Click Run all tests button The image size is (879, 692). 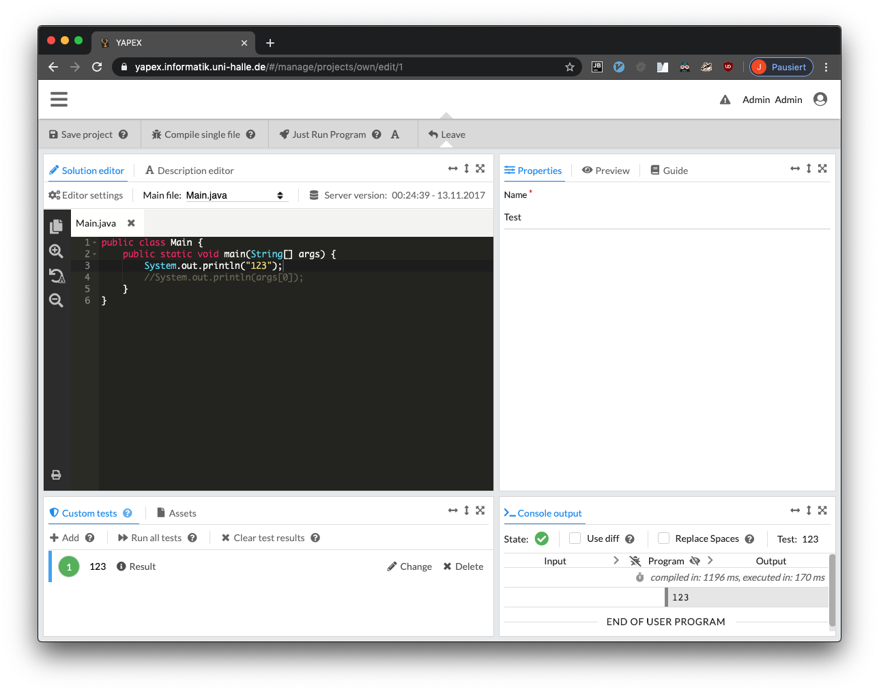click(150, 538)
